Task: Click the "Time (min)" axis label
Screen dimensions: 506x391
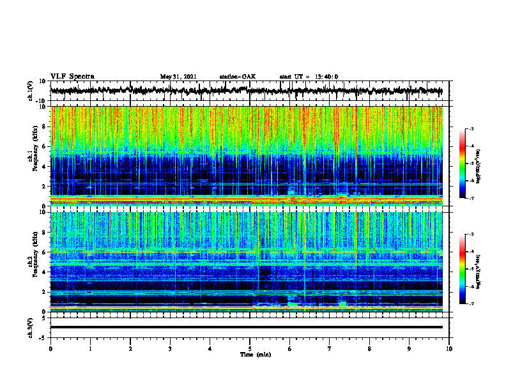Action: pyautogui.click(x=256, y=355)
